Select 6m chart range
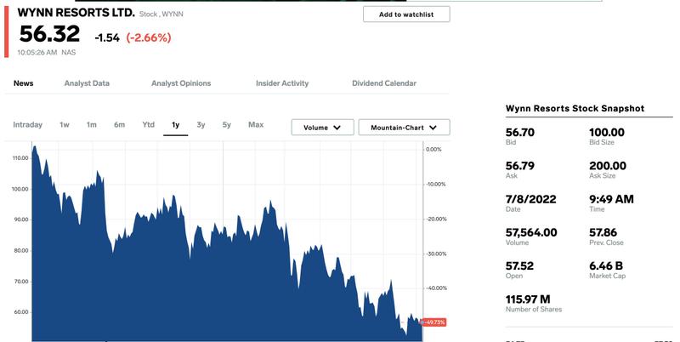 119,125
